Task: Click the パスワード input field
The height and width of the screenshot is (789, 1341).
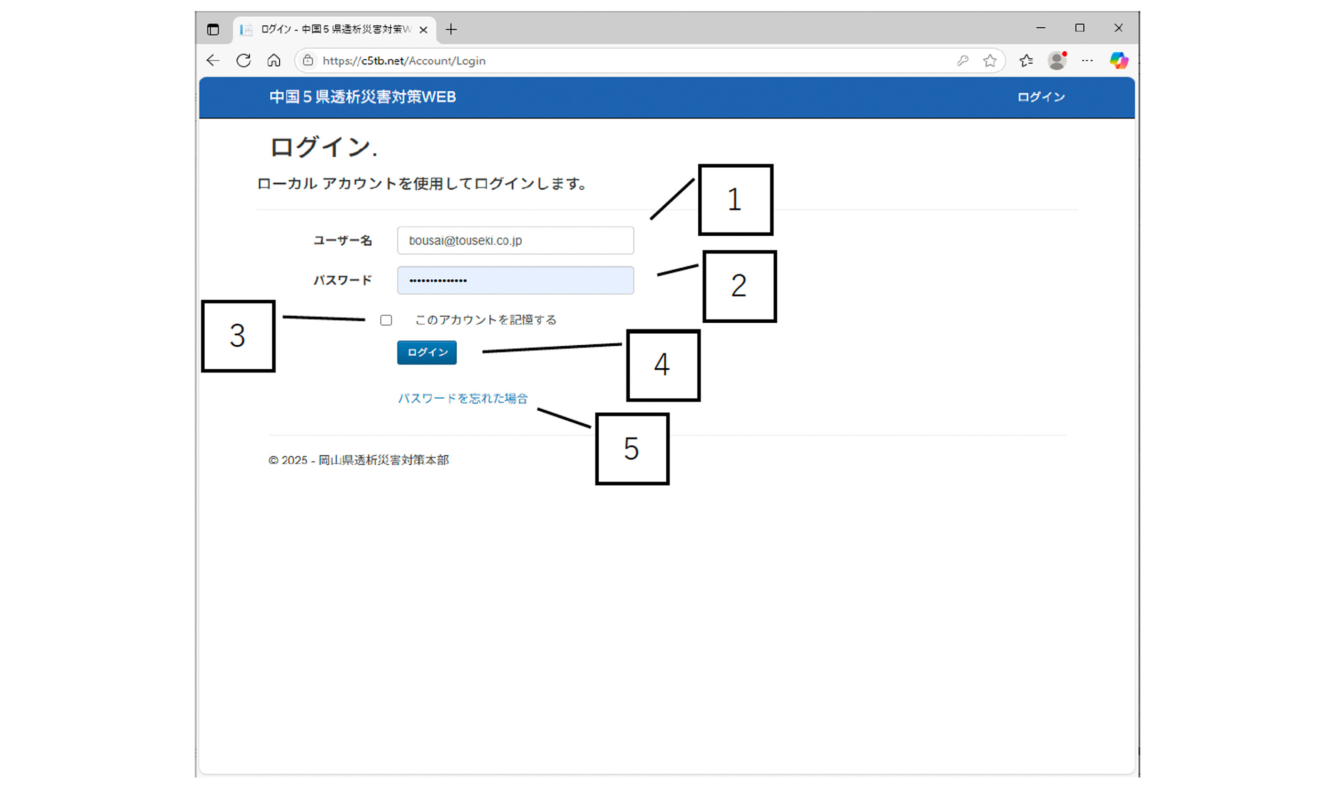Action: click(515, 281)
